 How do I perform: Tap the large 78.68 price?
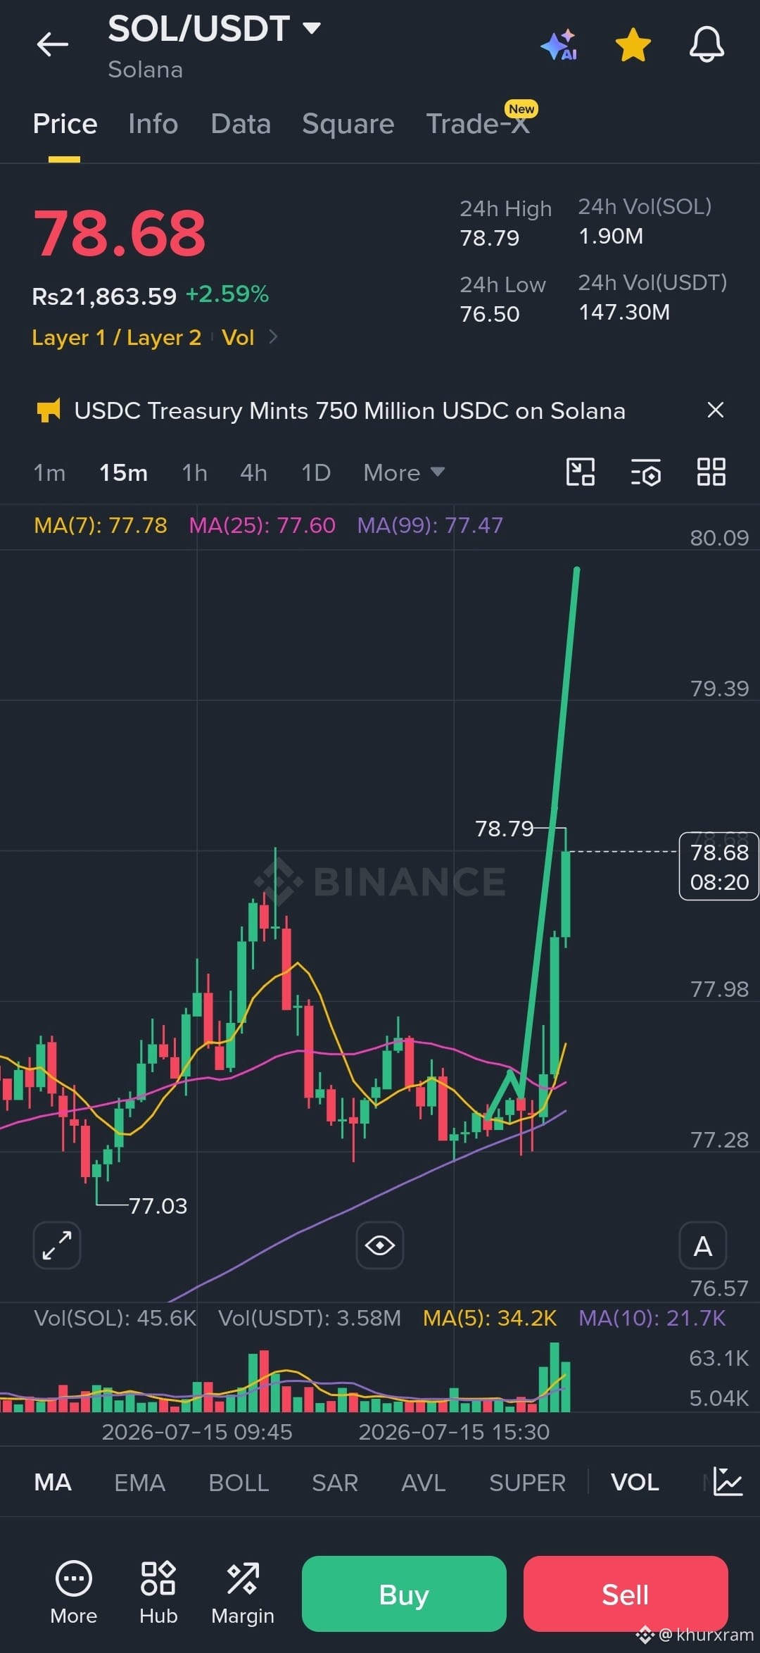[x=120, y=234]
